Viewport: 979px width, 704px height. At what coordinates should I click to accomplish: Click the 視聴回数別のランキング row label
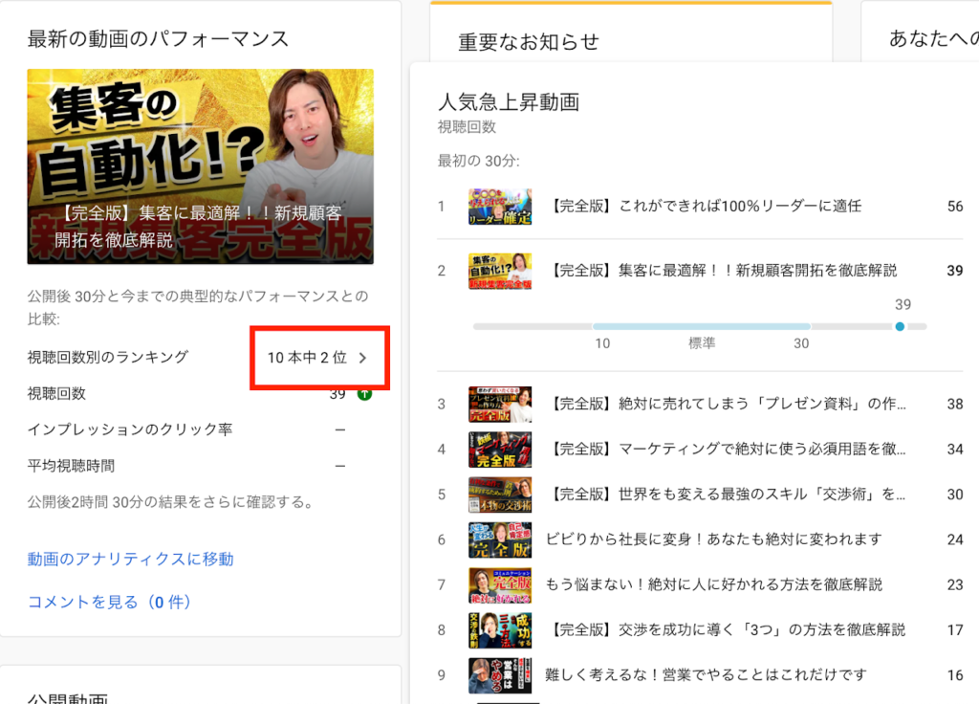108,357
